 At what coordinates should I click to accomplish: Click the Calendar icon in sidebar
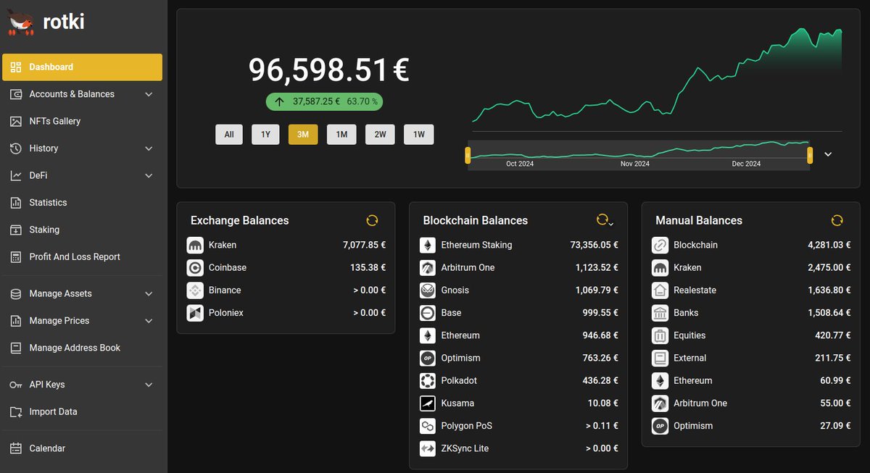click(x=16, y=448)
